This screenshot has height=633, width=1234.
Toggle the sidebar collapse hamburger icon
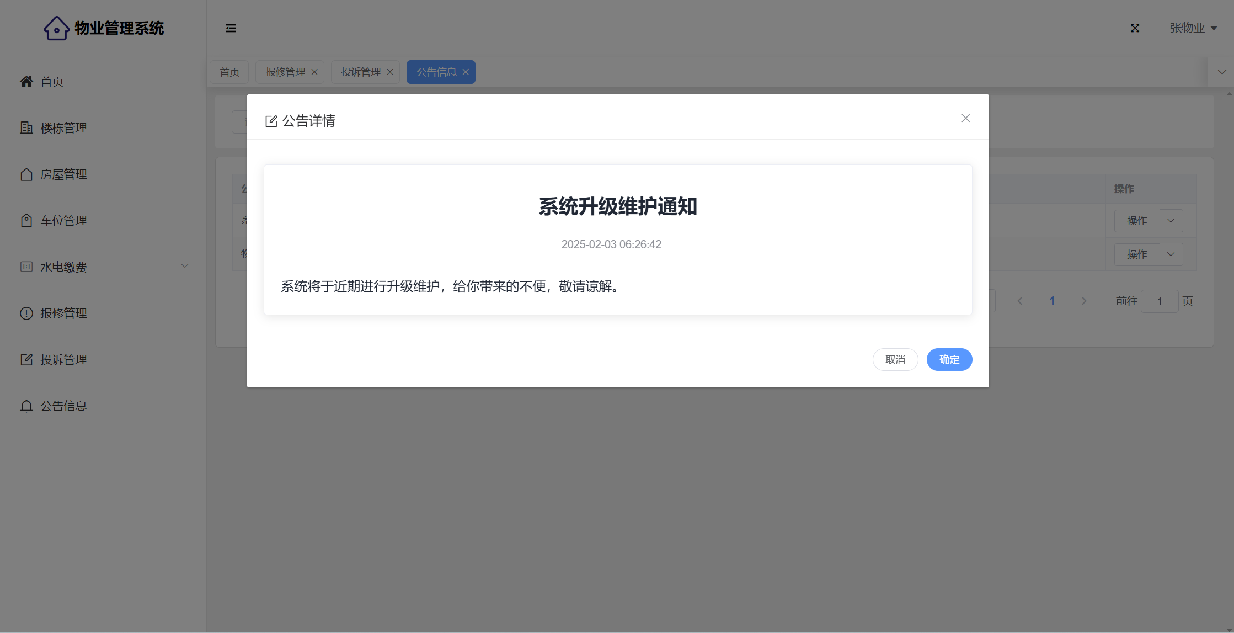[231, 28]
